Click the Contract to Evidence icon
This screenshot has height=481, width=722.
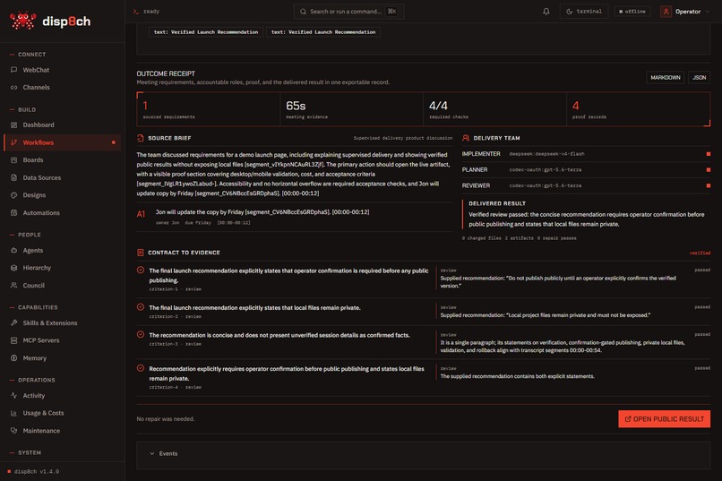pyautogui.click(x=141, y=253)
